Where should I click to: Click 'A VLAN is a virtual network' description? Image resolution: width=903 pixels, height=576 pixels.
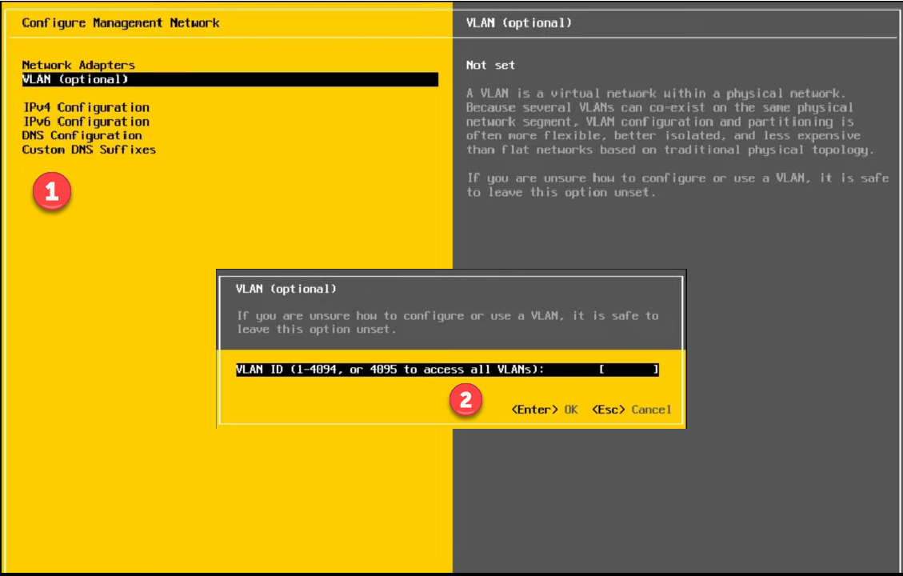669,122
